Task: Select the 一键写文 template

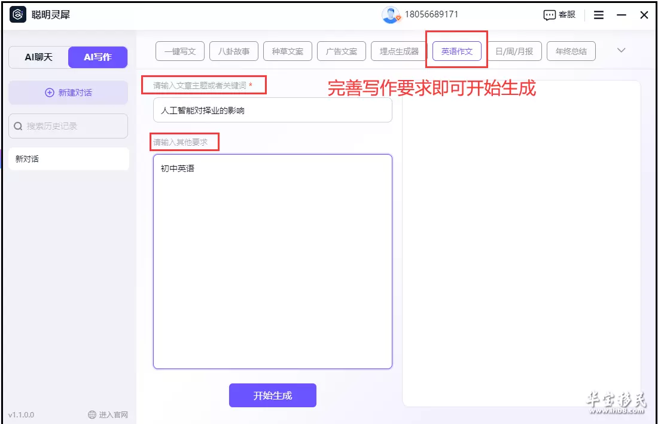Action: (x=180, y=51)
